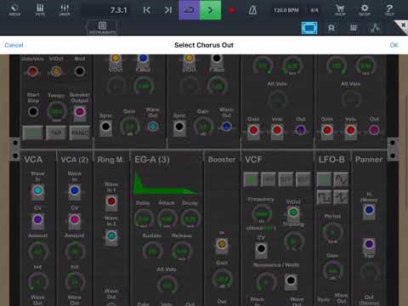Cancel the Select Chorus Out dialog
Image resolution: width=408 pixels, height=306 pixels.
[14, 45]
